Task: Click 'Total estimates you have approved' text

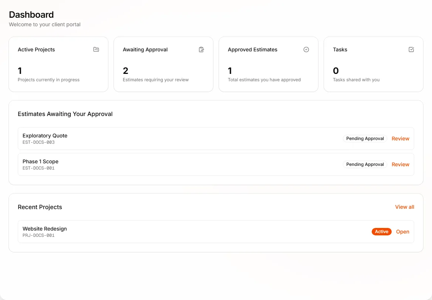Action: coord(264,80)
